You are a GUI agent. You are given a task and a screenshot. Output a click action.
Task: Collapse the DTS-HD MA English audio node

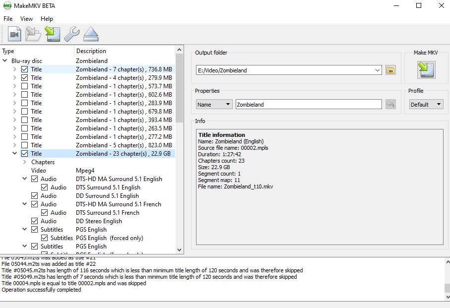(25, 179)
